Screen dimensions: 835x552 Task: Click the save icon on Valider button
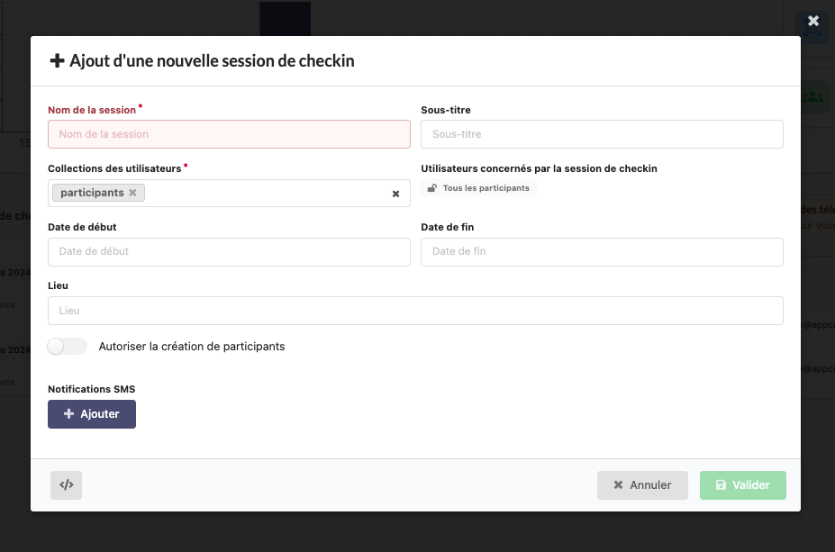coord(721,485)
